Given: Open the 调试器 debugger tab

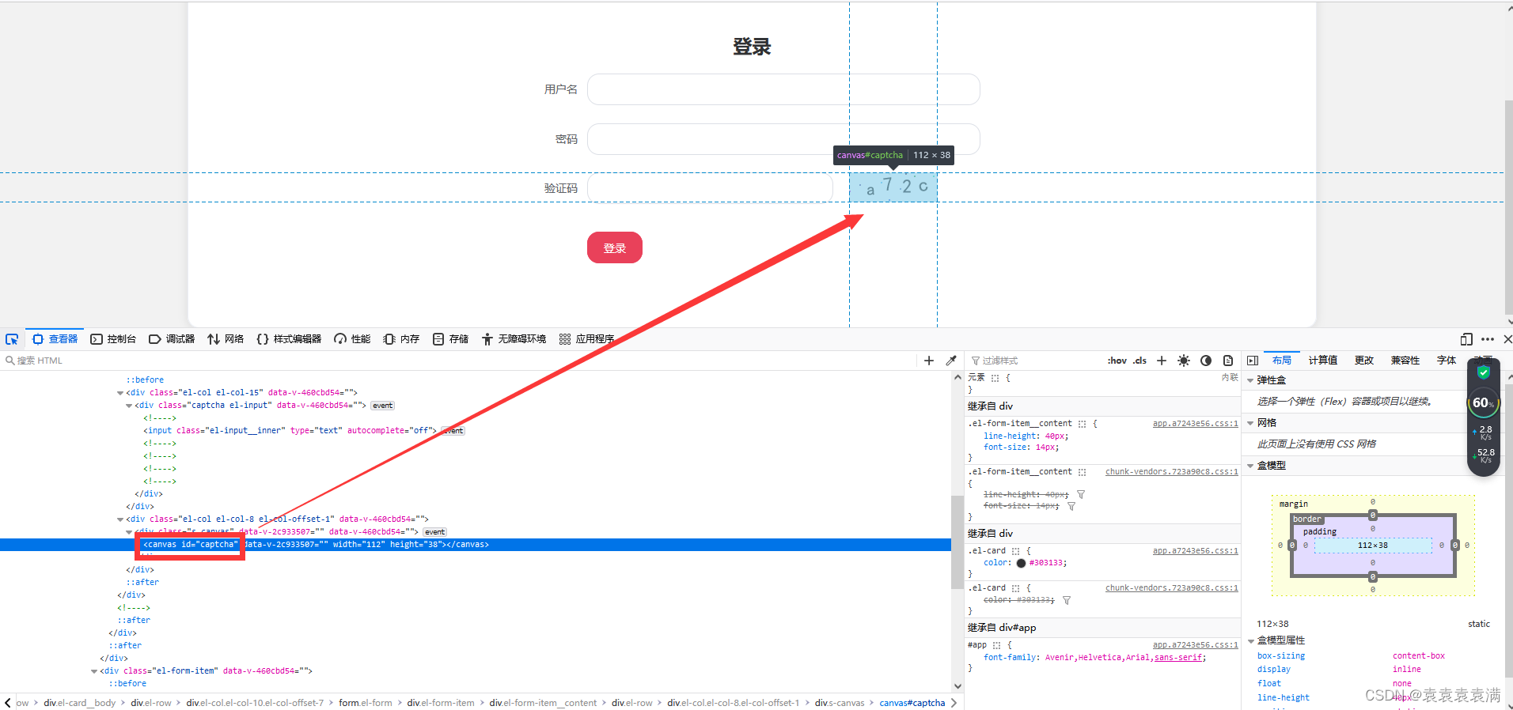Looking at the screenshot, I should [172, 339].
